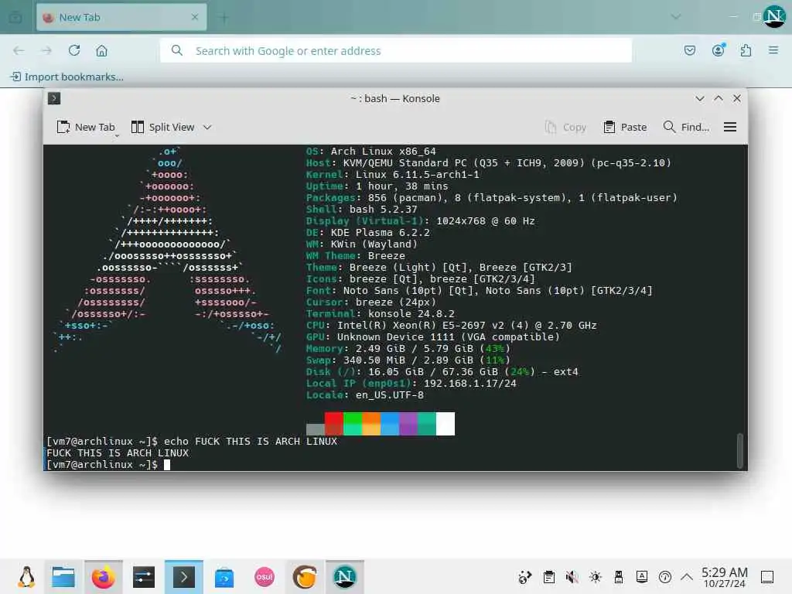Open System Settings from taskbar

(143, 577)
